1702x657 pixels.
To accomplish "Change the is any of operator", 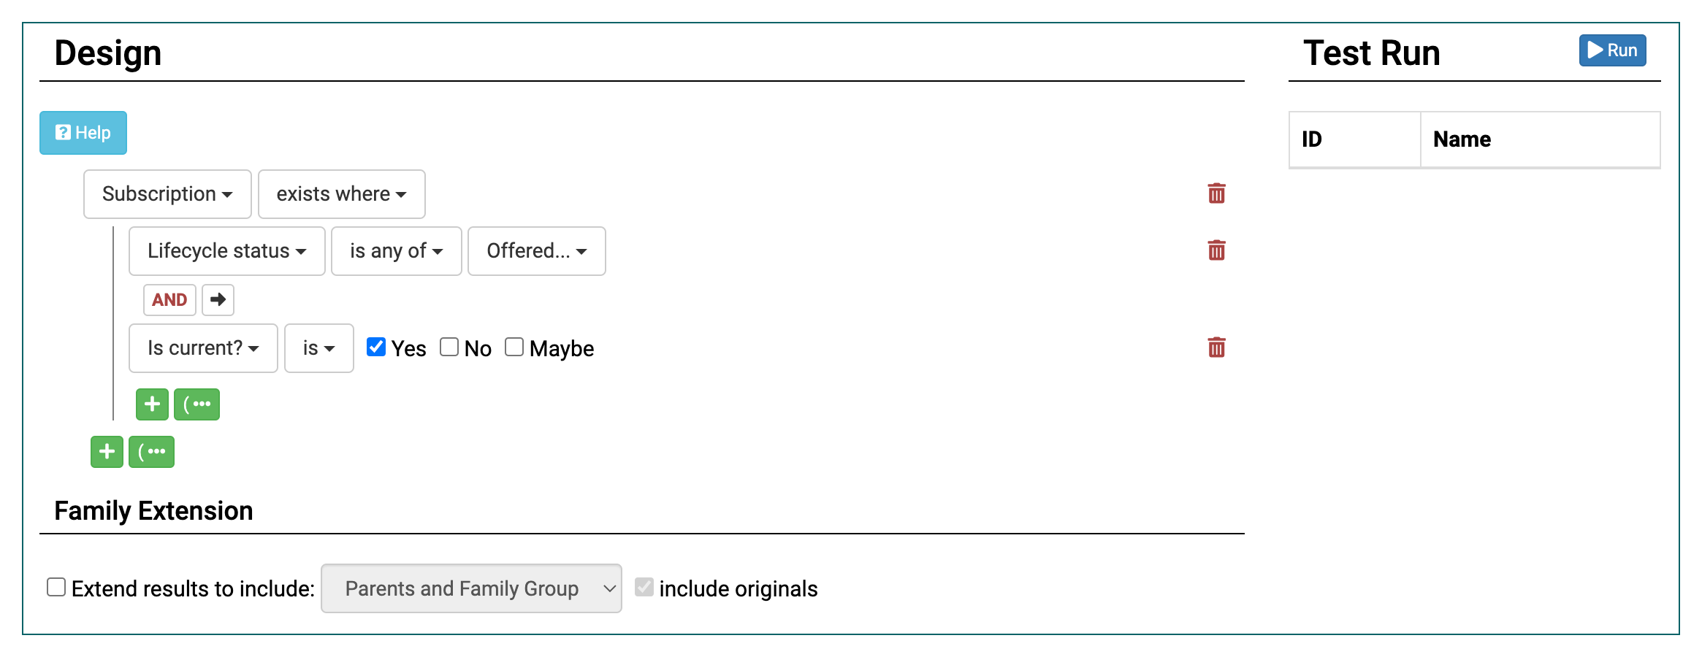I will (396, 251).
